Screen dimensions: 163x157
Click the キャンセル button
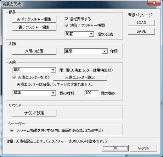(x=144, y=148)
